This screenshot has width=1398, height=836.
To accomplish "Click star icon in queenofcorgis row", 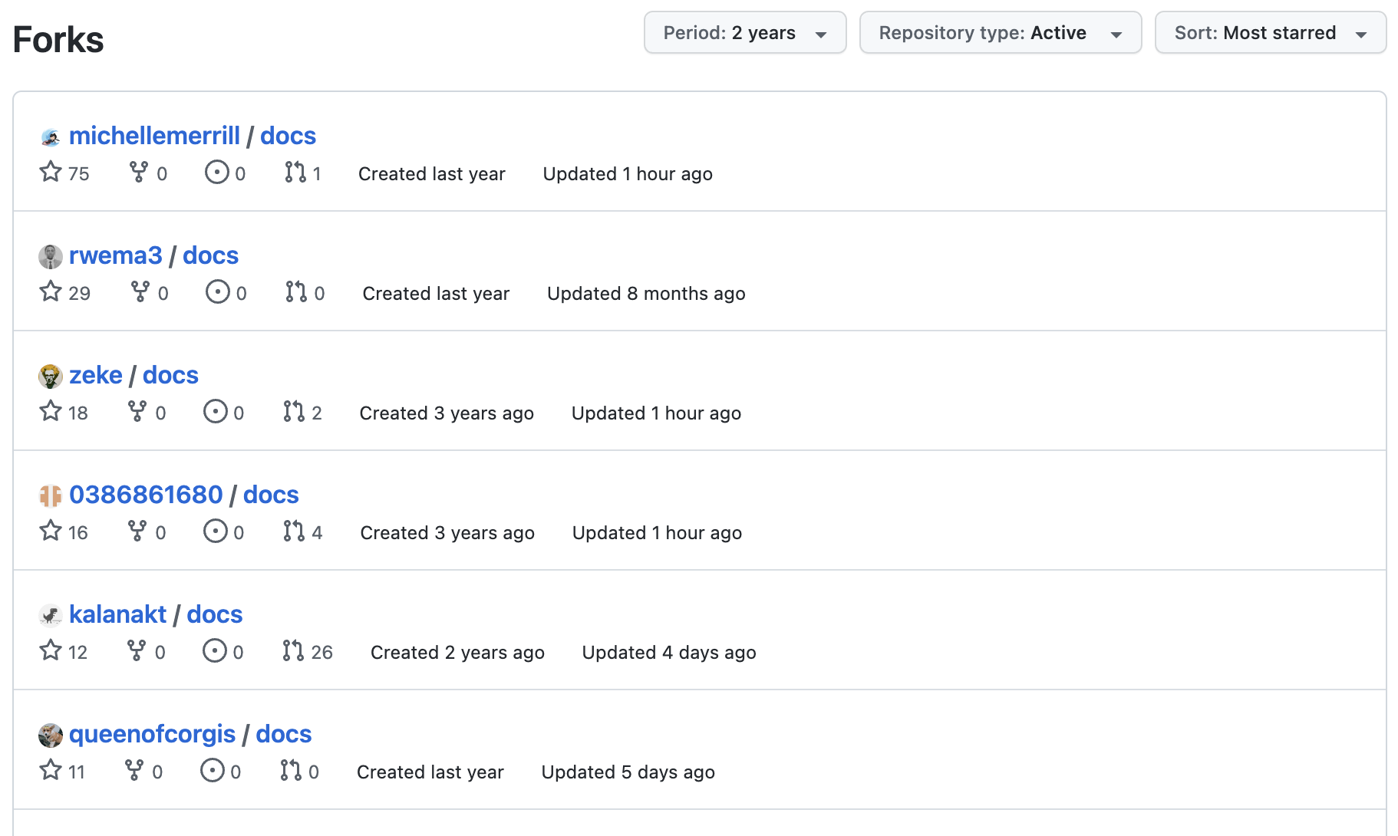I will pyautogui.click(x=51, y=770).
